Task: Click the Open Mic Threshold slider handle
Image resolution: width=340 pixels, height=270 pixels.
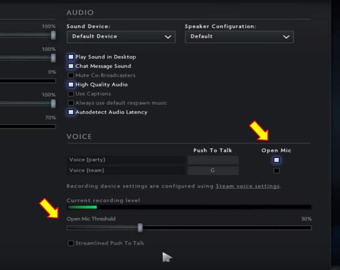Action: tap(140, 227)
